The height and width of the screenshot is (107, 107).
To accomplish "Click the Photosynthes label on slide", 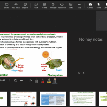I will click(55, 75).
